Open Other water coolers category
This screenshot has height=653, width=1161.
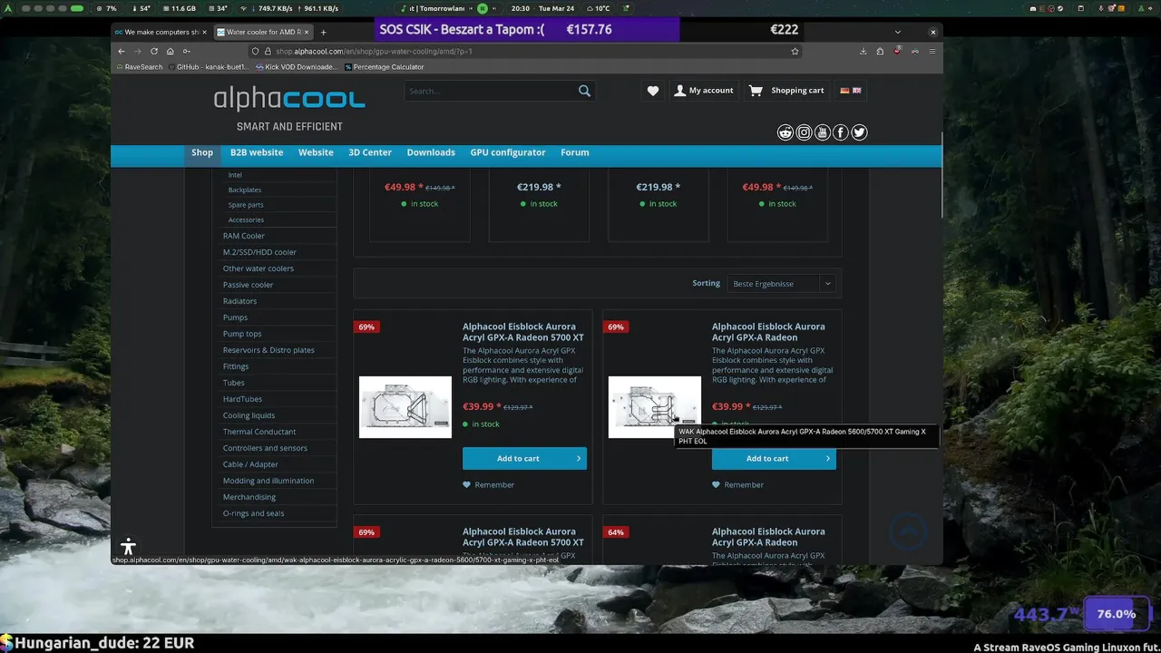(259, 268)
